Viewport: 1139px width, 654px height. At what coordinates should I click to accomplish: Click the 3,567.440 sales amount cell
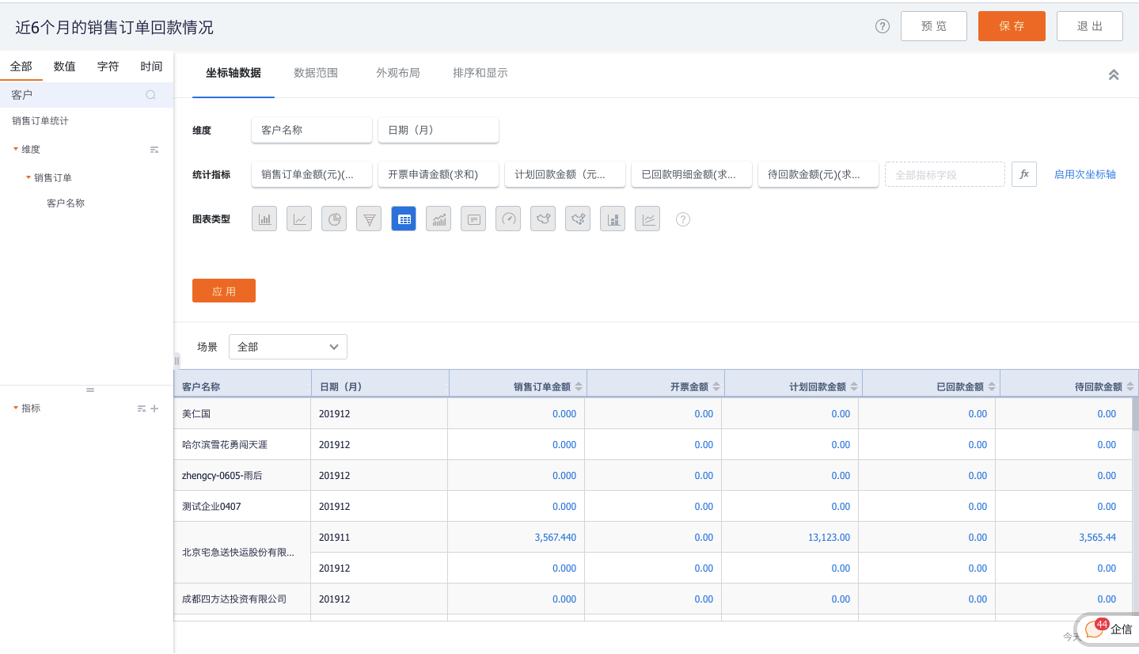(x=516, y=538)
